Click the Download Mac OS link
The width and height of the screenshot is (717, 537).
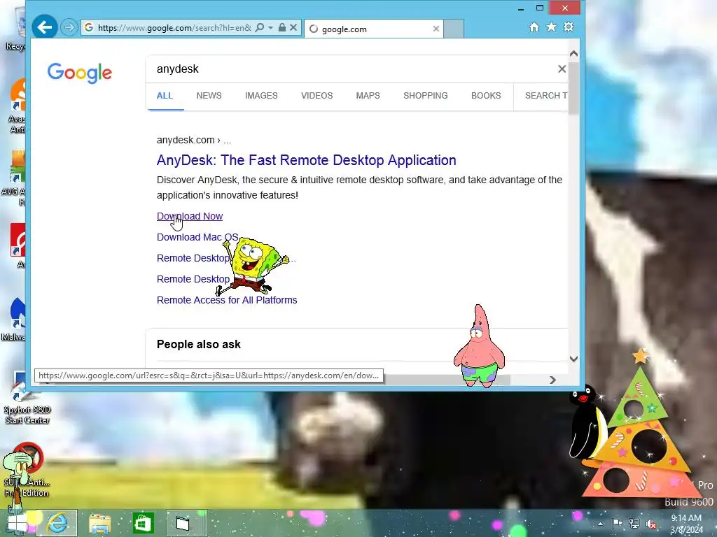click(x=197, y=237)
